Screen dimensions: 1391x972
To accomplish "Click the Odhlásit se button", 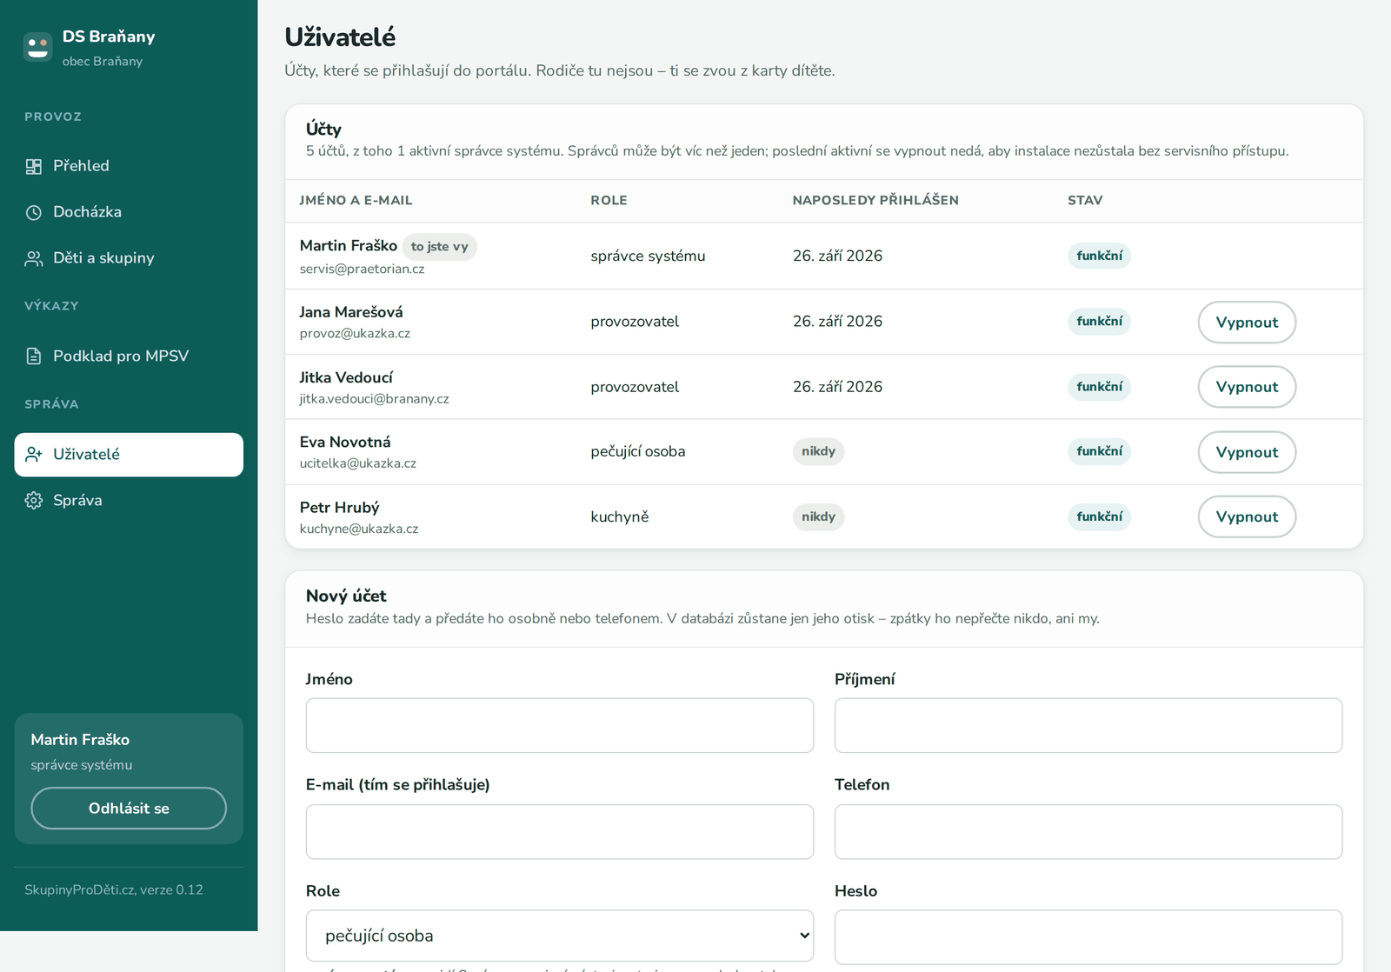I will click(x=129, y=809).
